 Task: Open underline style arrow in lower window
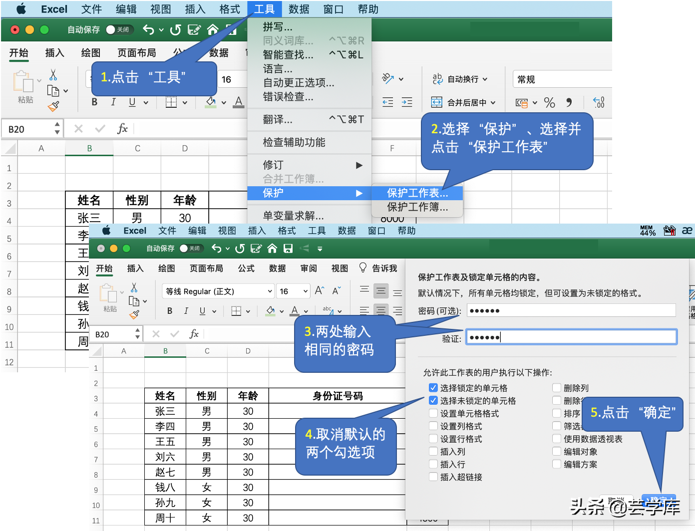pyautogui.click(x=214, y=311)
